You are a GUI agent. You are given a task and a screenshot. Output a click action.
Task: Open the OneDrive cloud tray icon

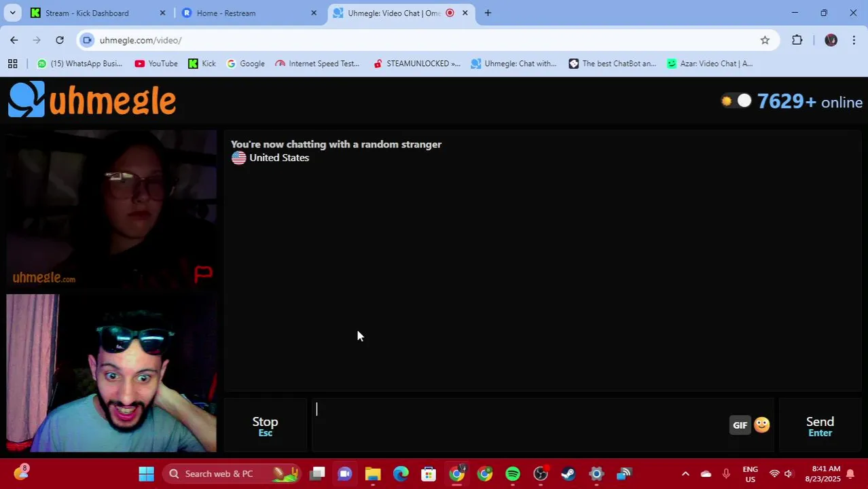[x=706, y=473]
